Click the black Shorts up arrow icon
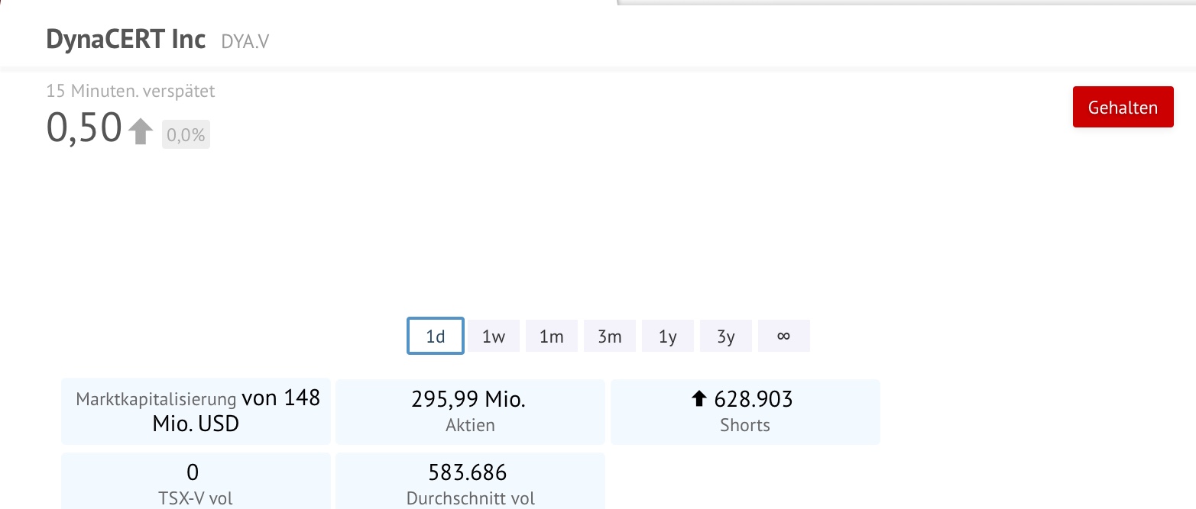 698,399
